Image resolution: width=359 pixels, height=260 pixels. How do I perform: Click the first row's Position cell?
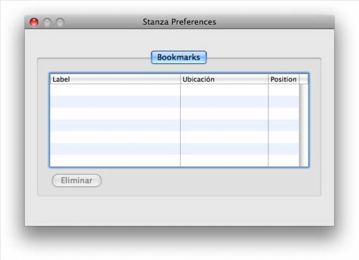click(x=283, y=90)
